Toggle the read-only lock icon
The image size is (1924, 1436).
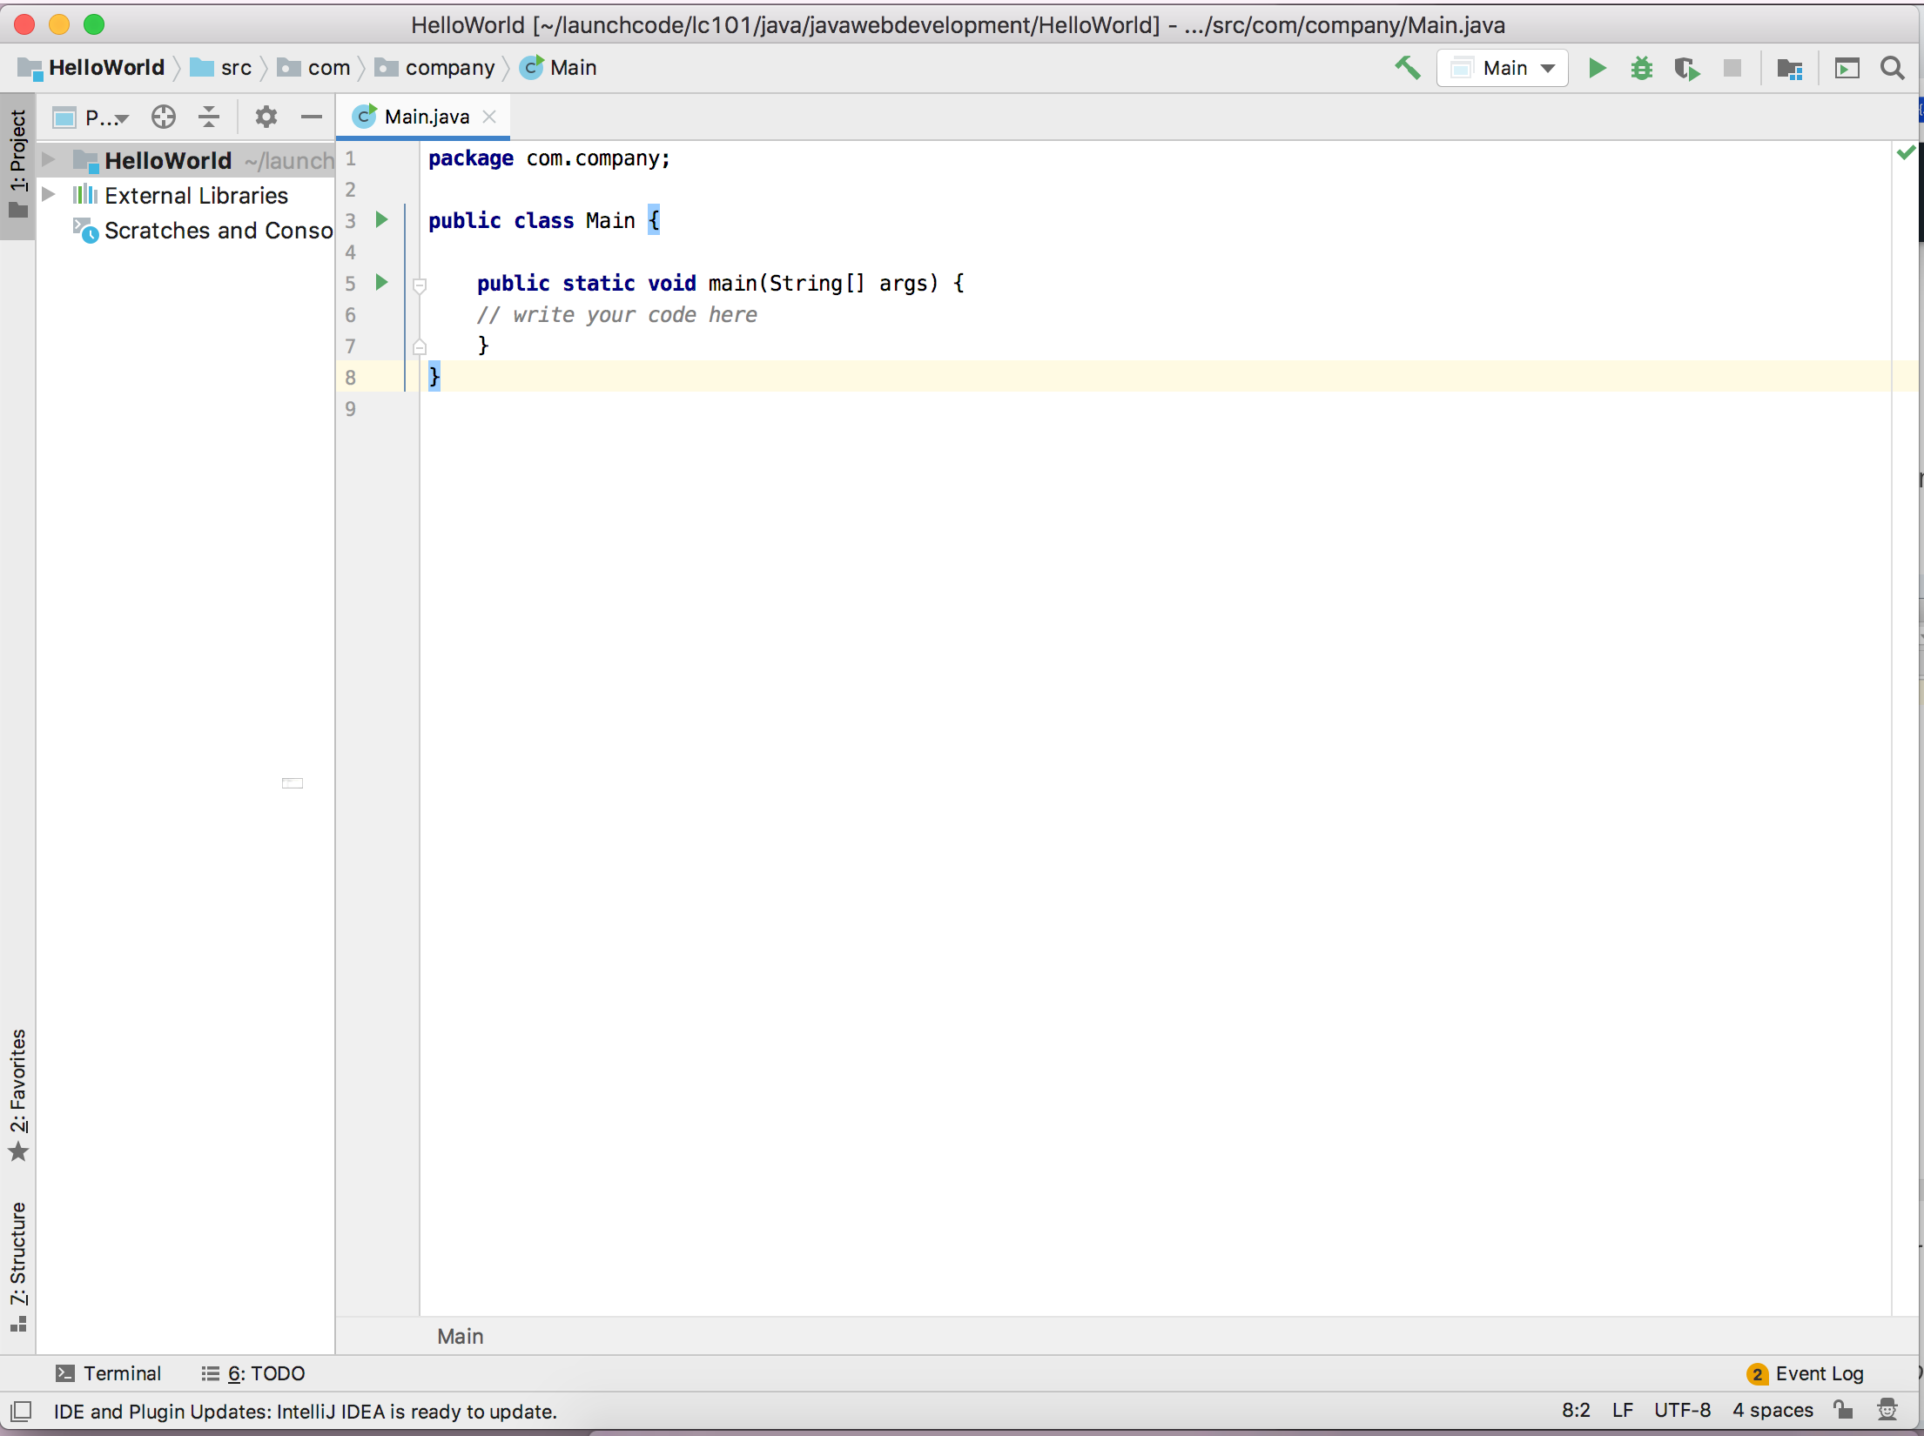click(x=1843, y=1410)
